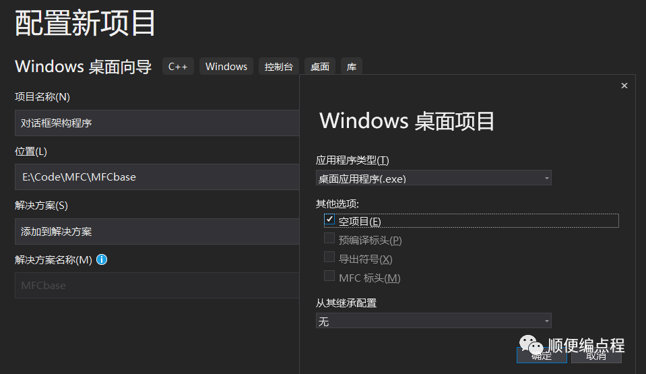Select the 桌面 tag
Screen dimensions: 646x374
[x=320, y=67]
